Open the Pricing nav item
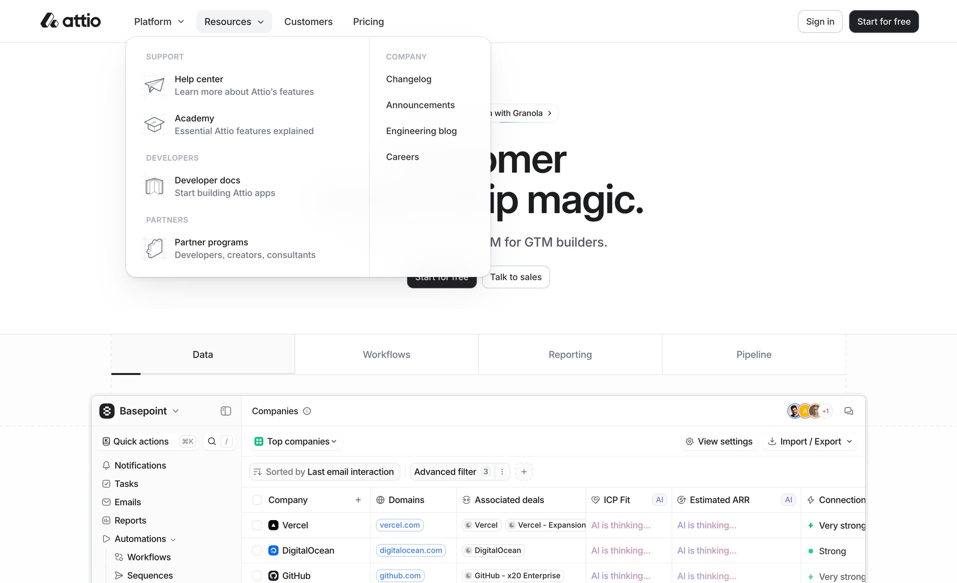 click(x=368, y=22)
